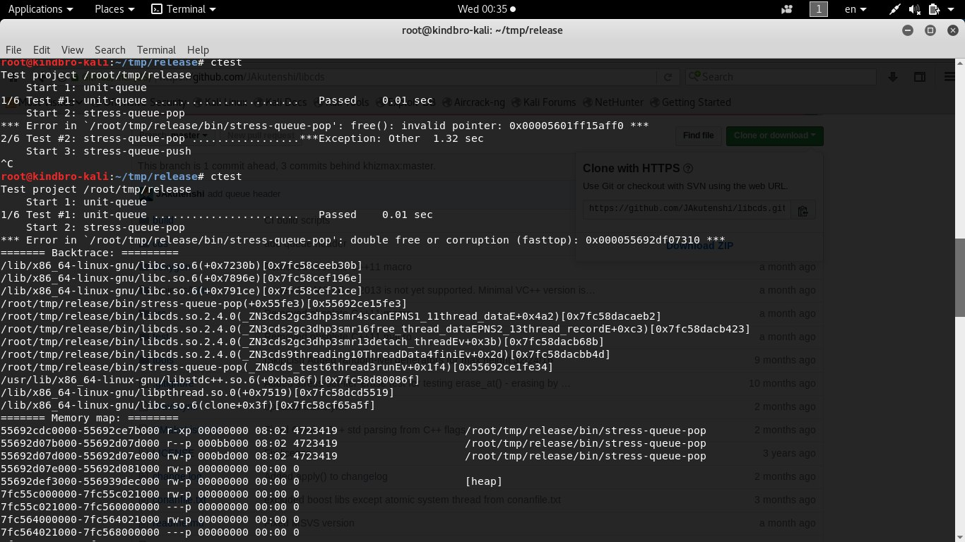
Task: Click the ThreadData4fini backtrace line
Action: pos(306,354)
